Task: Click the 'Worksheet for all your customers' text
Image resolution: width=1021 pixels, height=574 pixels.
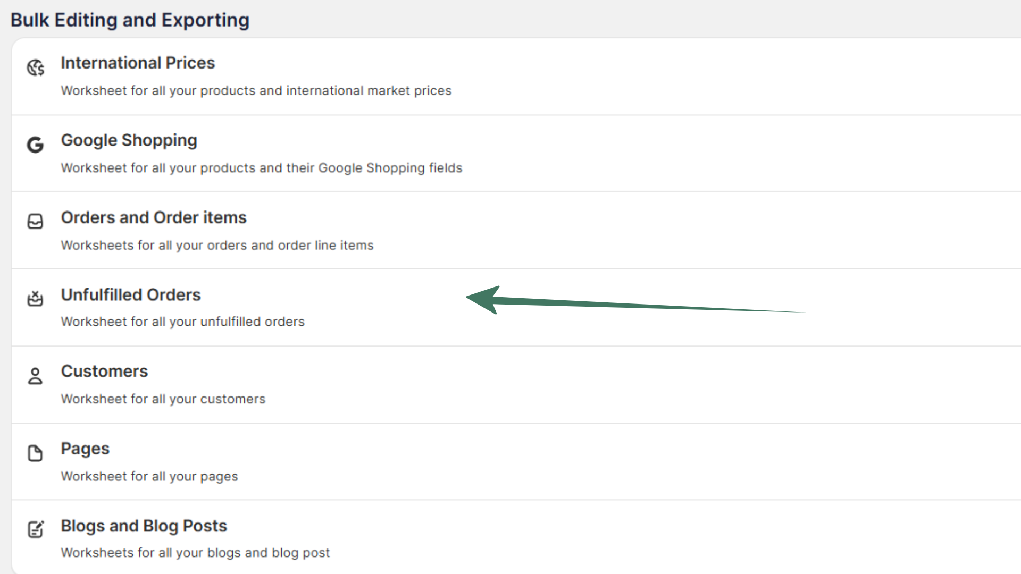Action: tap(163, 399)
